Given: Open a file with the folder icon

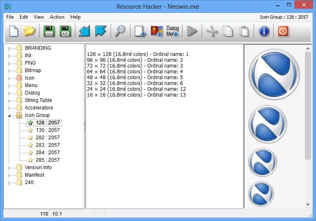Looking at the screenshot, I should click(30, 31).
